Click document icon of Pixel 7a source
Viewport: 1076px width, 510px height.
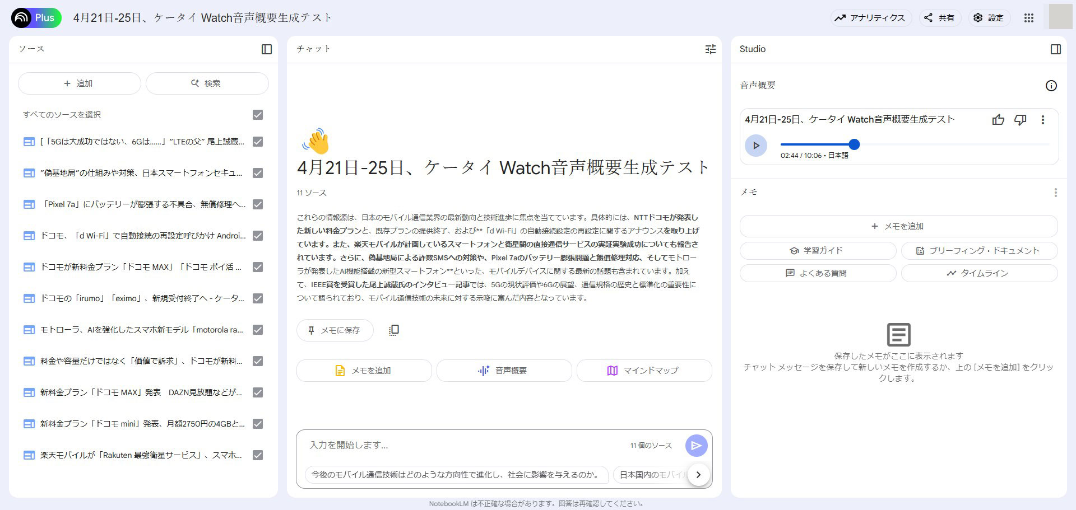pos(29,205)
